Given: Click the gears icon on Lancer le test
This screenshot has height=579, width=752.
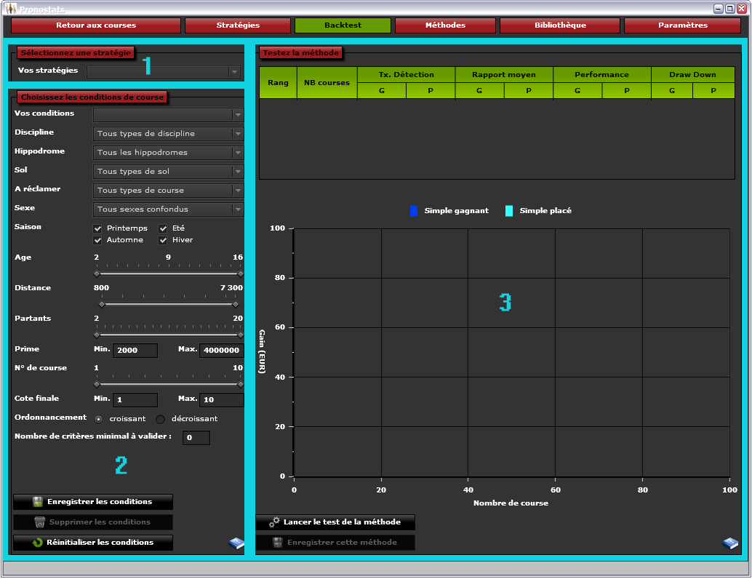Looking at the screenshot, I should [274, 522].
